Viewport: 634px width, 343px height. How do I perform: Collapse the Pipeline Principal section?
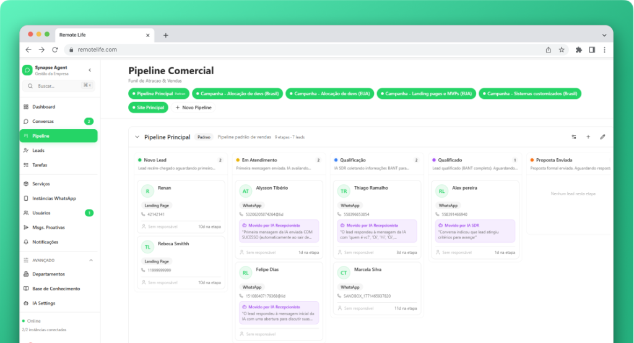137,137
